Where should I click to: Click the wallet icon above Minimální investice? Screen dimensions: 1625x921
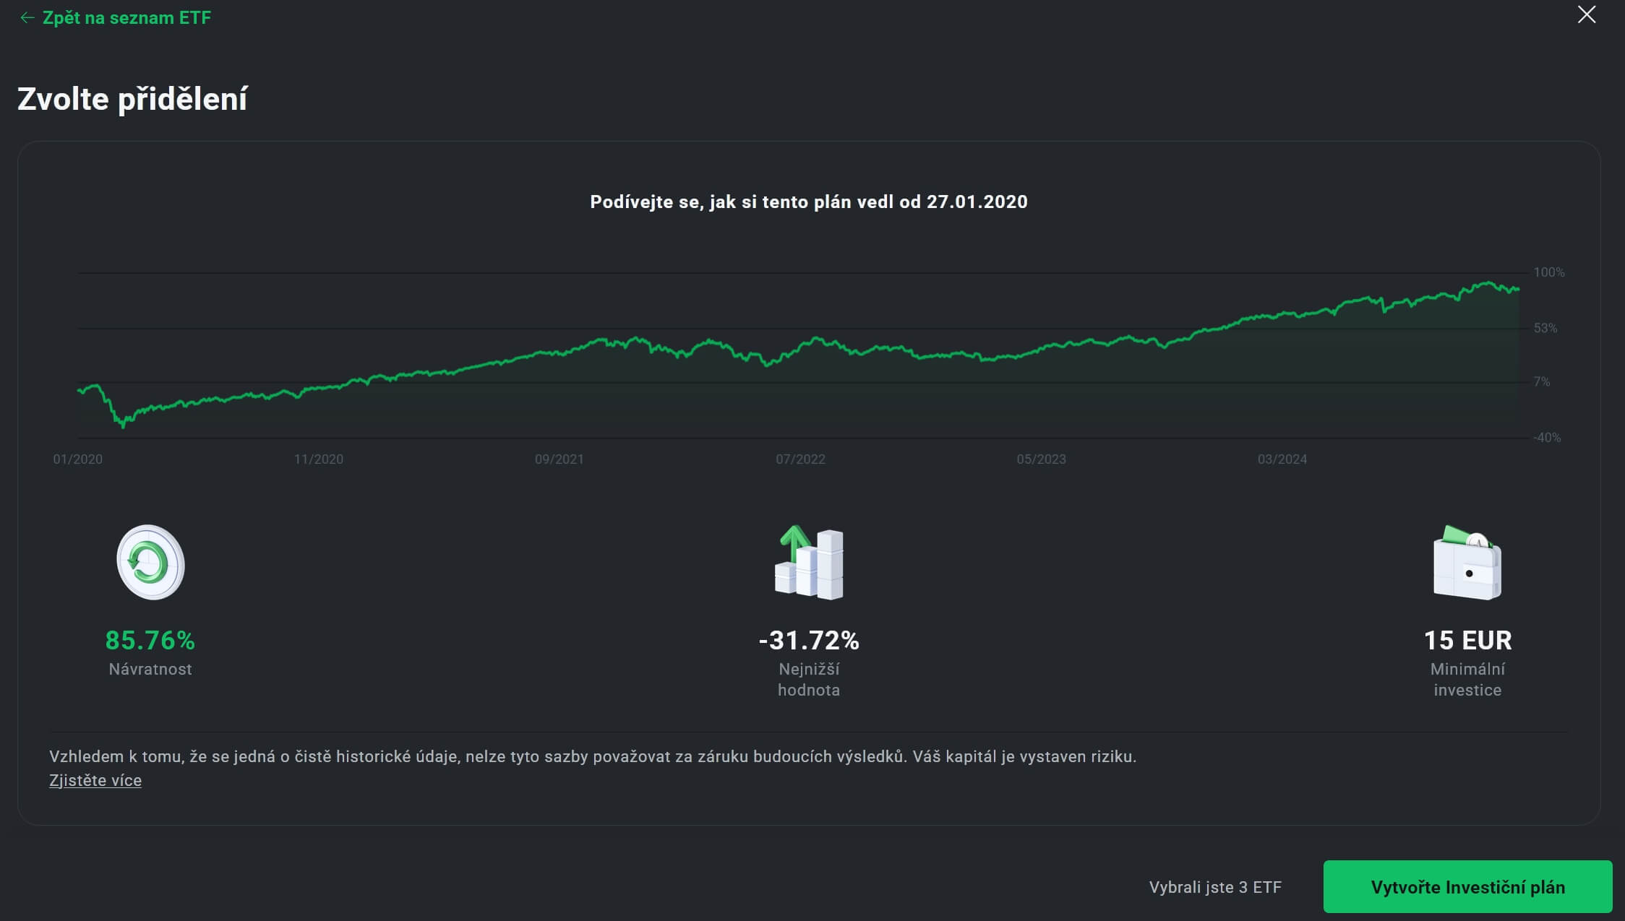pyautogui.click(x=1467, y=563)
